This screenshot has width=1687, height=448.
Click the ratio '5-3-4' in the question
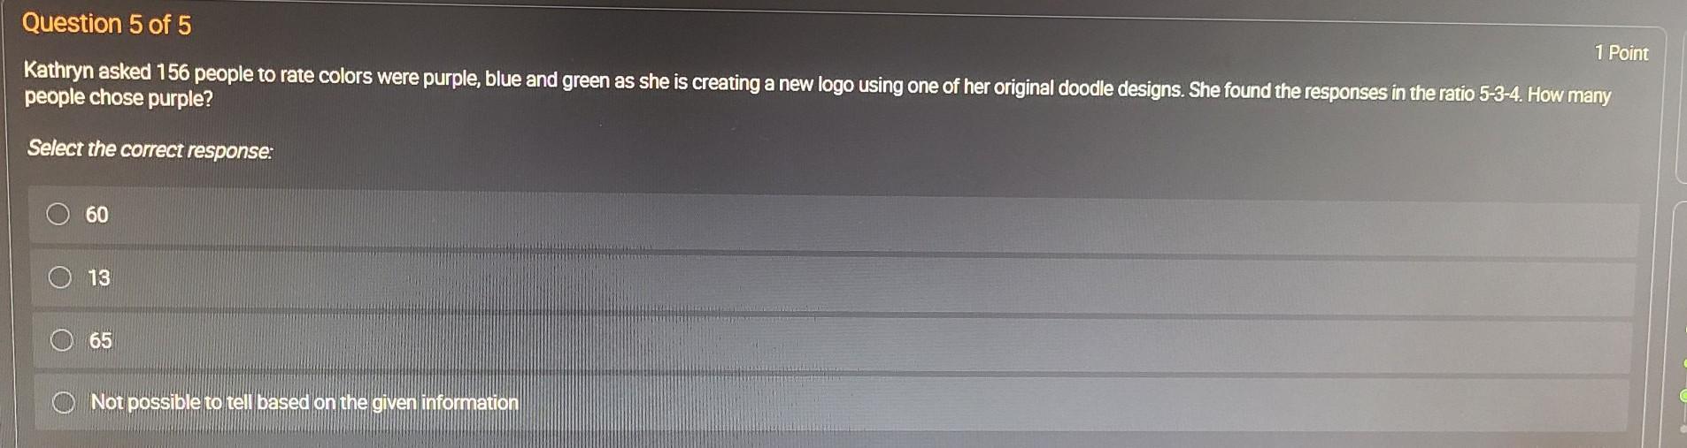coord(1500,94)
